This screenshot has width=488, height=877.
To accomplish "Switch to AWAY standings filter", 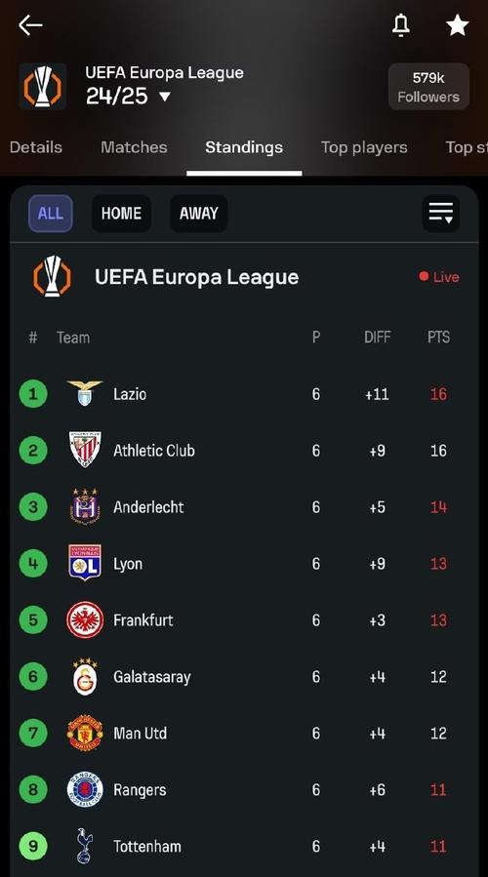I will (199, 213).
